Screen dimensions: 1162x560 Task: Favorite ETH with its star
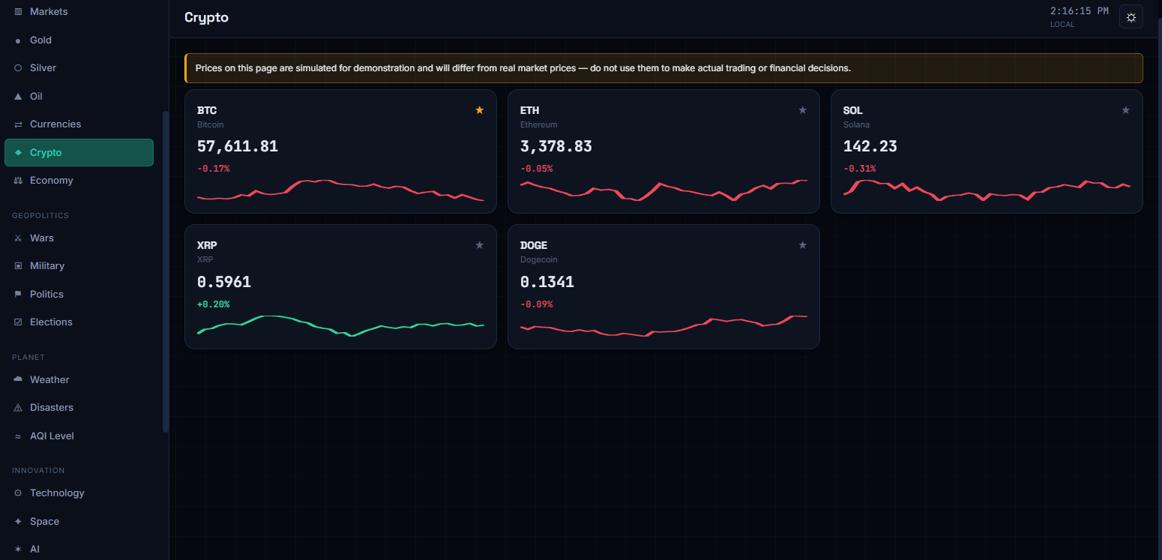[x=803, y=110]
